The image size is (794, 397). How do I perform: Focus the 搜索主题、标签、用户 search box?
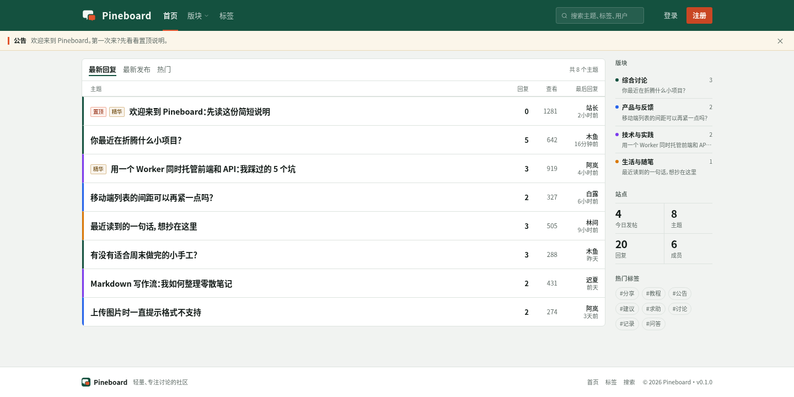point(600,15)
